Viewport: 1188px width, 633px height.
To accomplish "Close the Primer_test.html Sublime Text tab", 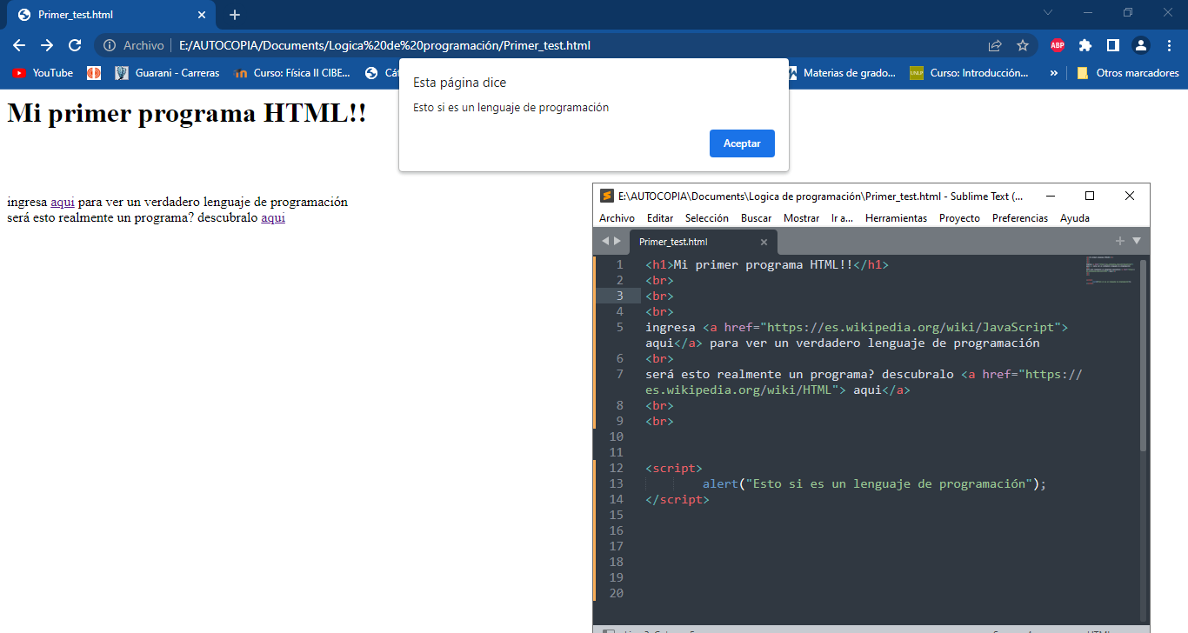I will (764, 242).
